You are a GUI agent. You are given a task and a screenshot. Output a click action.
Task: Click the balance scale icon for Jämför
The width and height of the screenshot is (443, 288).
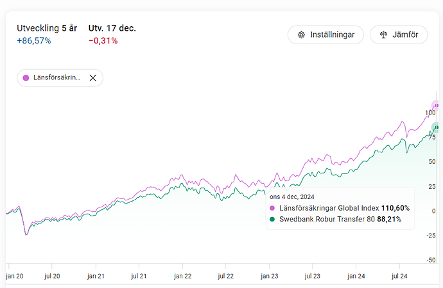coord(383,35)
